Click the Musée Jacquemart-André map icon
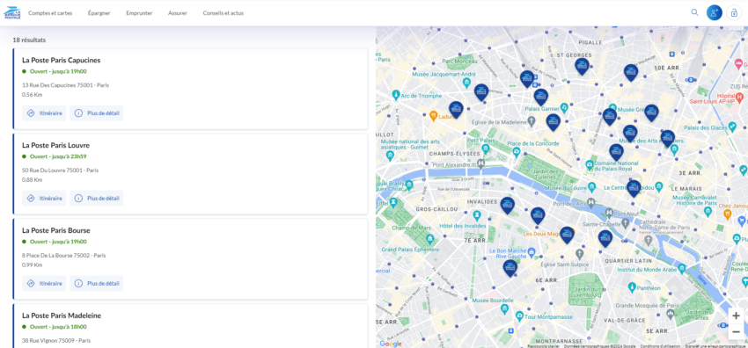The width and height of the screenshot is (748, 348). pyautogui.click(x=466, y=83)
